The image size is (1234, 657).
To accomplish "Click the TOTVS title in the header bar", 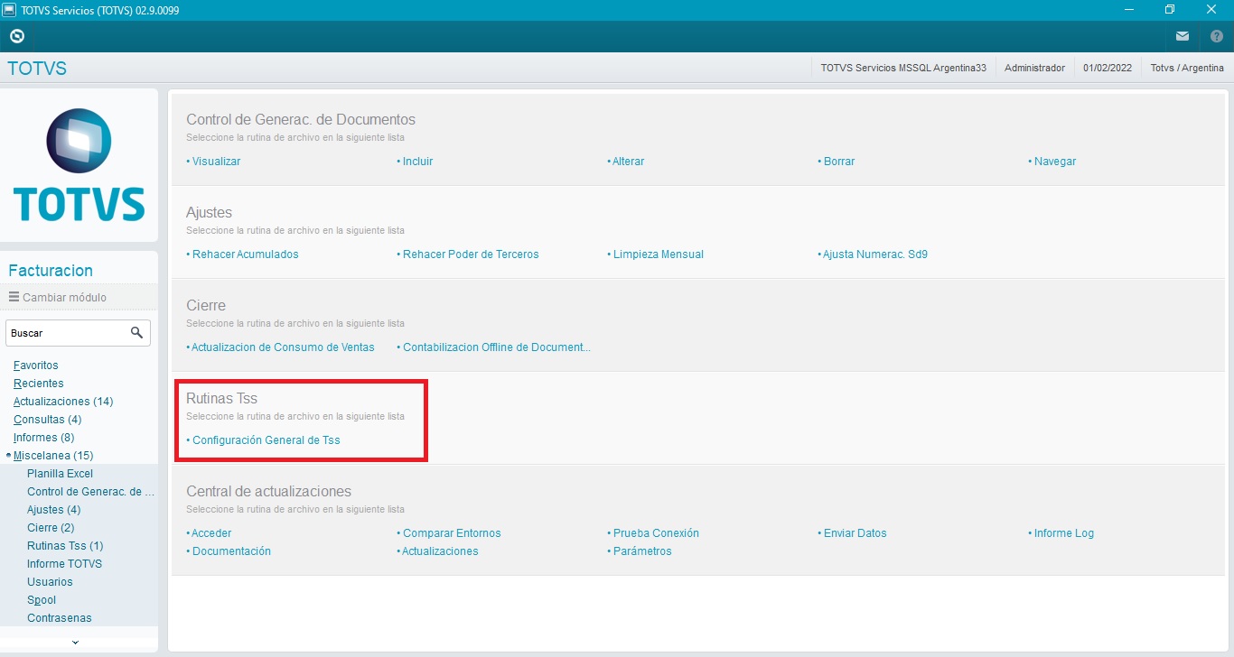I will pos(37,69).
